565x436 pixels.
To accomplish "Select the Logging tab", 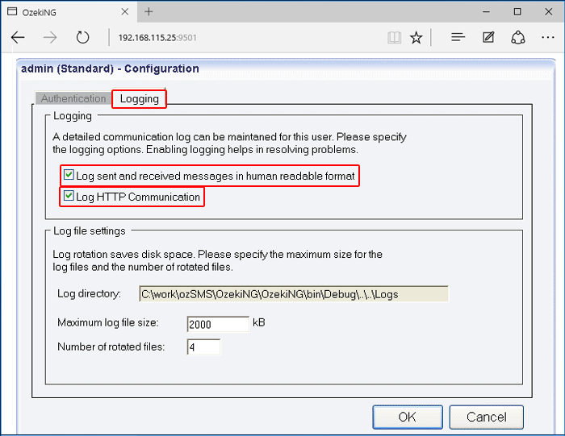I will coord(139,99).
